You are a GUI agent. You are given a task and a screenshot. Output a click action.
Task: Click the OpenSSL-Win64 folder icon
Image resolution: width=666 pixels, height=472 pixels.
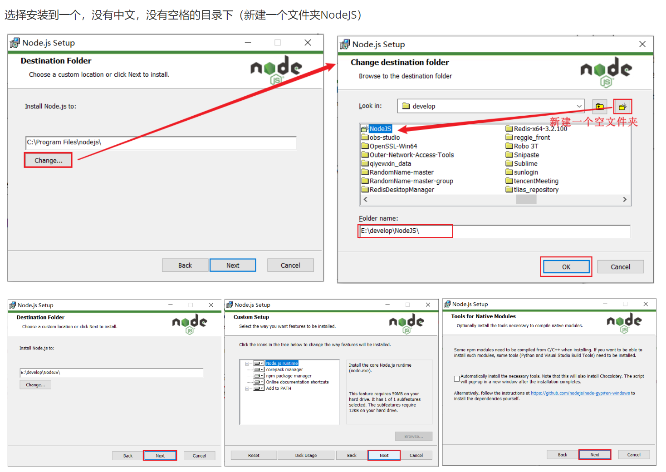[365, 146]
